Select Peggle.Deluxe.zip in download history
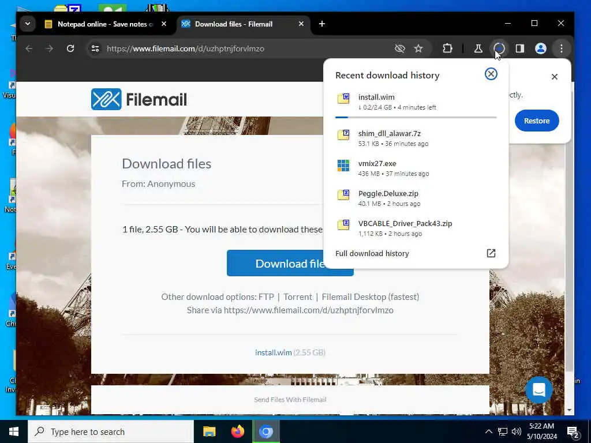The image size is (591, 443). (x=416, y=198)
